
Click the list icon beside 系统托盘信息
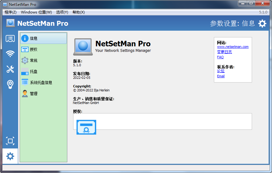(x=25, y=83)
